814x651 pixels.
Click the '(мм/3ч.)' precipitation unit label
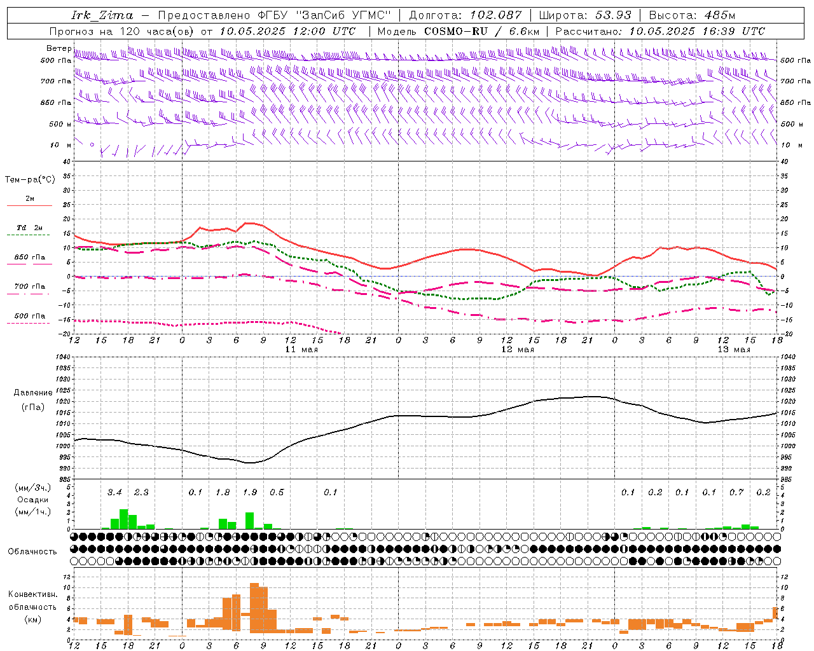coord(32,488)
